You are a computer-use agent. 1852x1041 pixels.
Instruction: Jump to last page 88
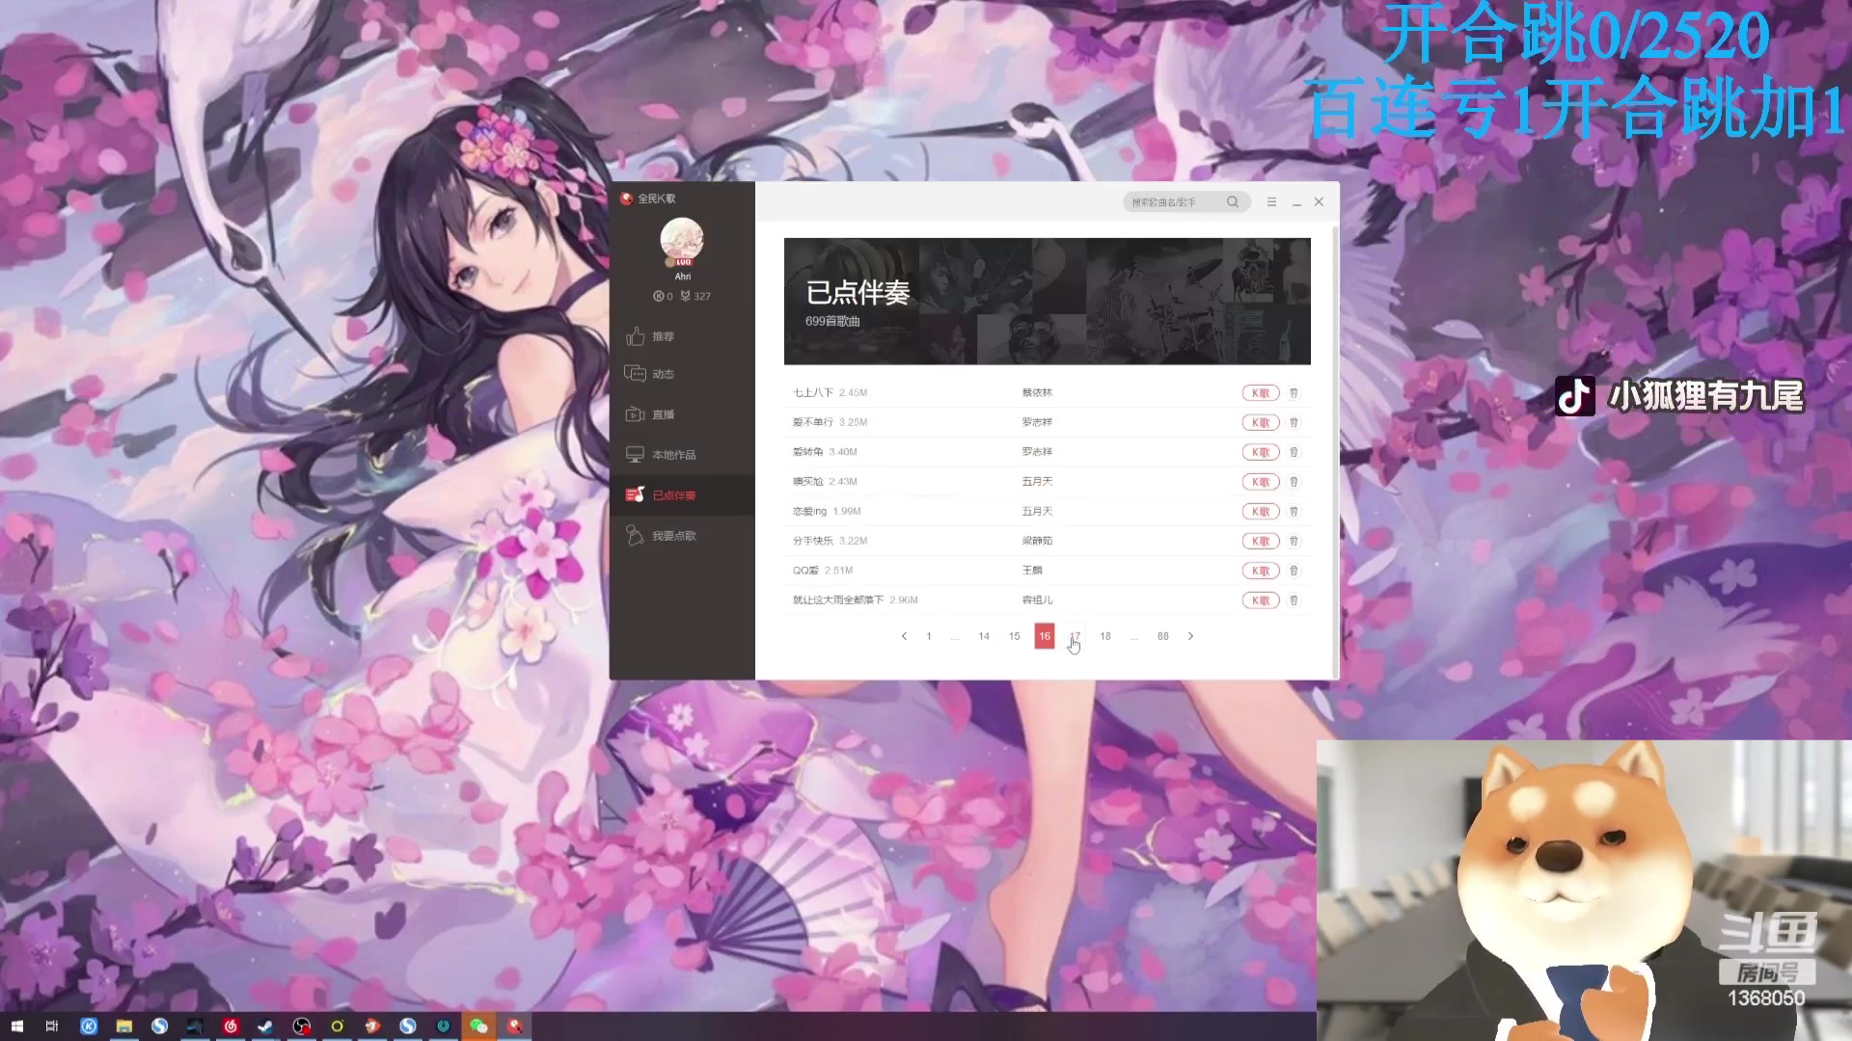(1163, 636)
